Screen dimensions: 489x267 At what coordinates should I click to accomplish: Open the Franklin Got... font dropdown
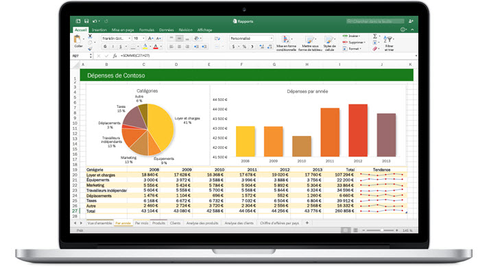click(x=116, y=38)
